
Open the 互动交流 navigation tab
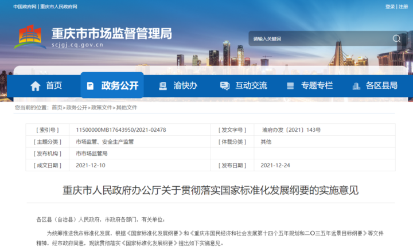pos(251,85)
